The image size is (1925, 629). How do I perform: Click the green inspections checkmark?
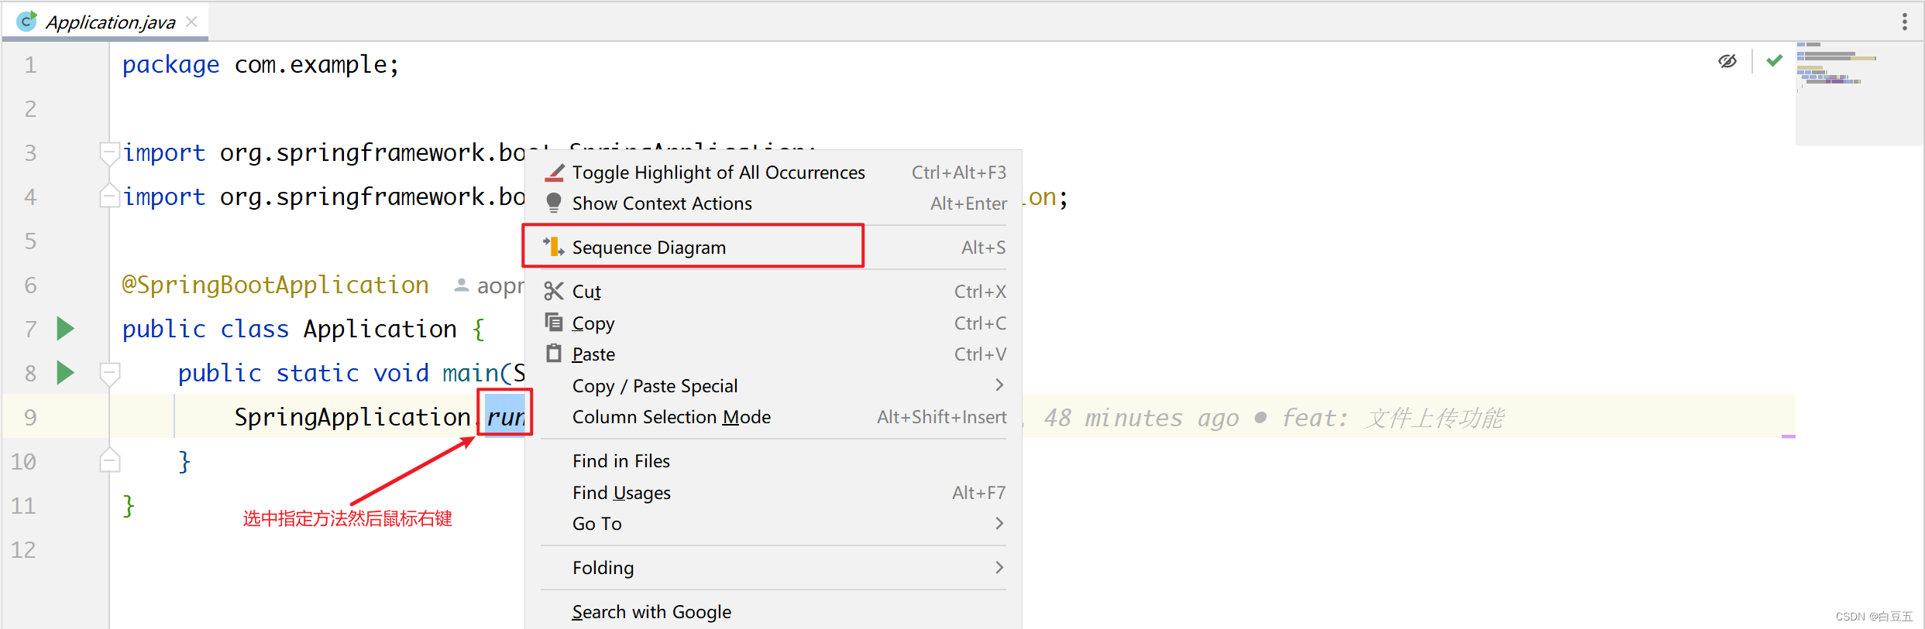(x=1774, y=60)
